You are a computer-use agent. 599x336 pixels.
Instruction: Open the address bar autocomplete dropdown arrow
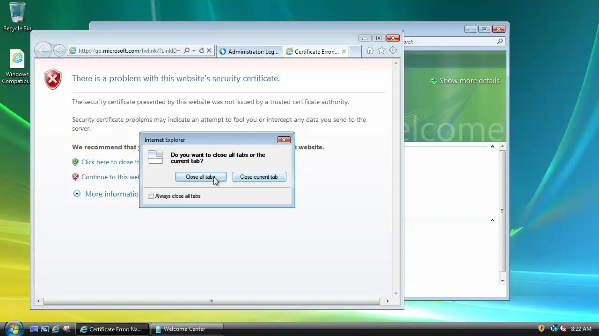click(194, 51)
